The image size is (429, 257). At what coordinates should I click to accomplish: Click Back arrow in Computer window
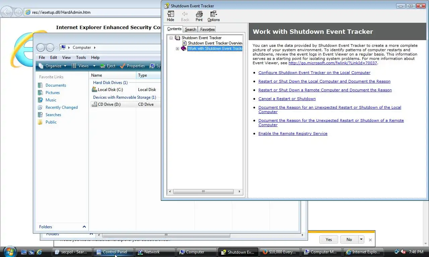coord(41,48)
